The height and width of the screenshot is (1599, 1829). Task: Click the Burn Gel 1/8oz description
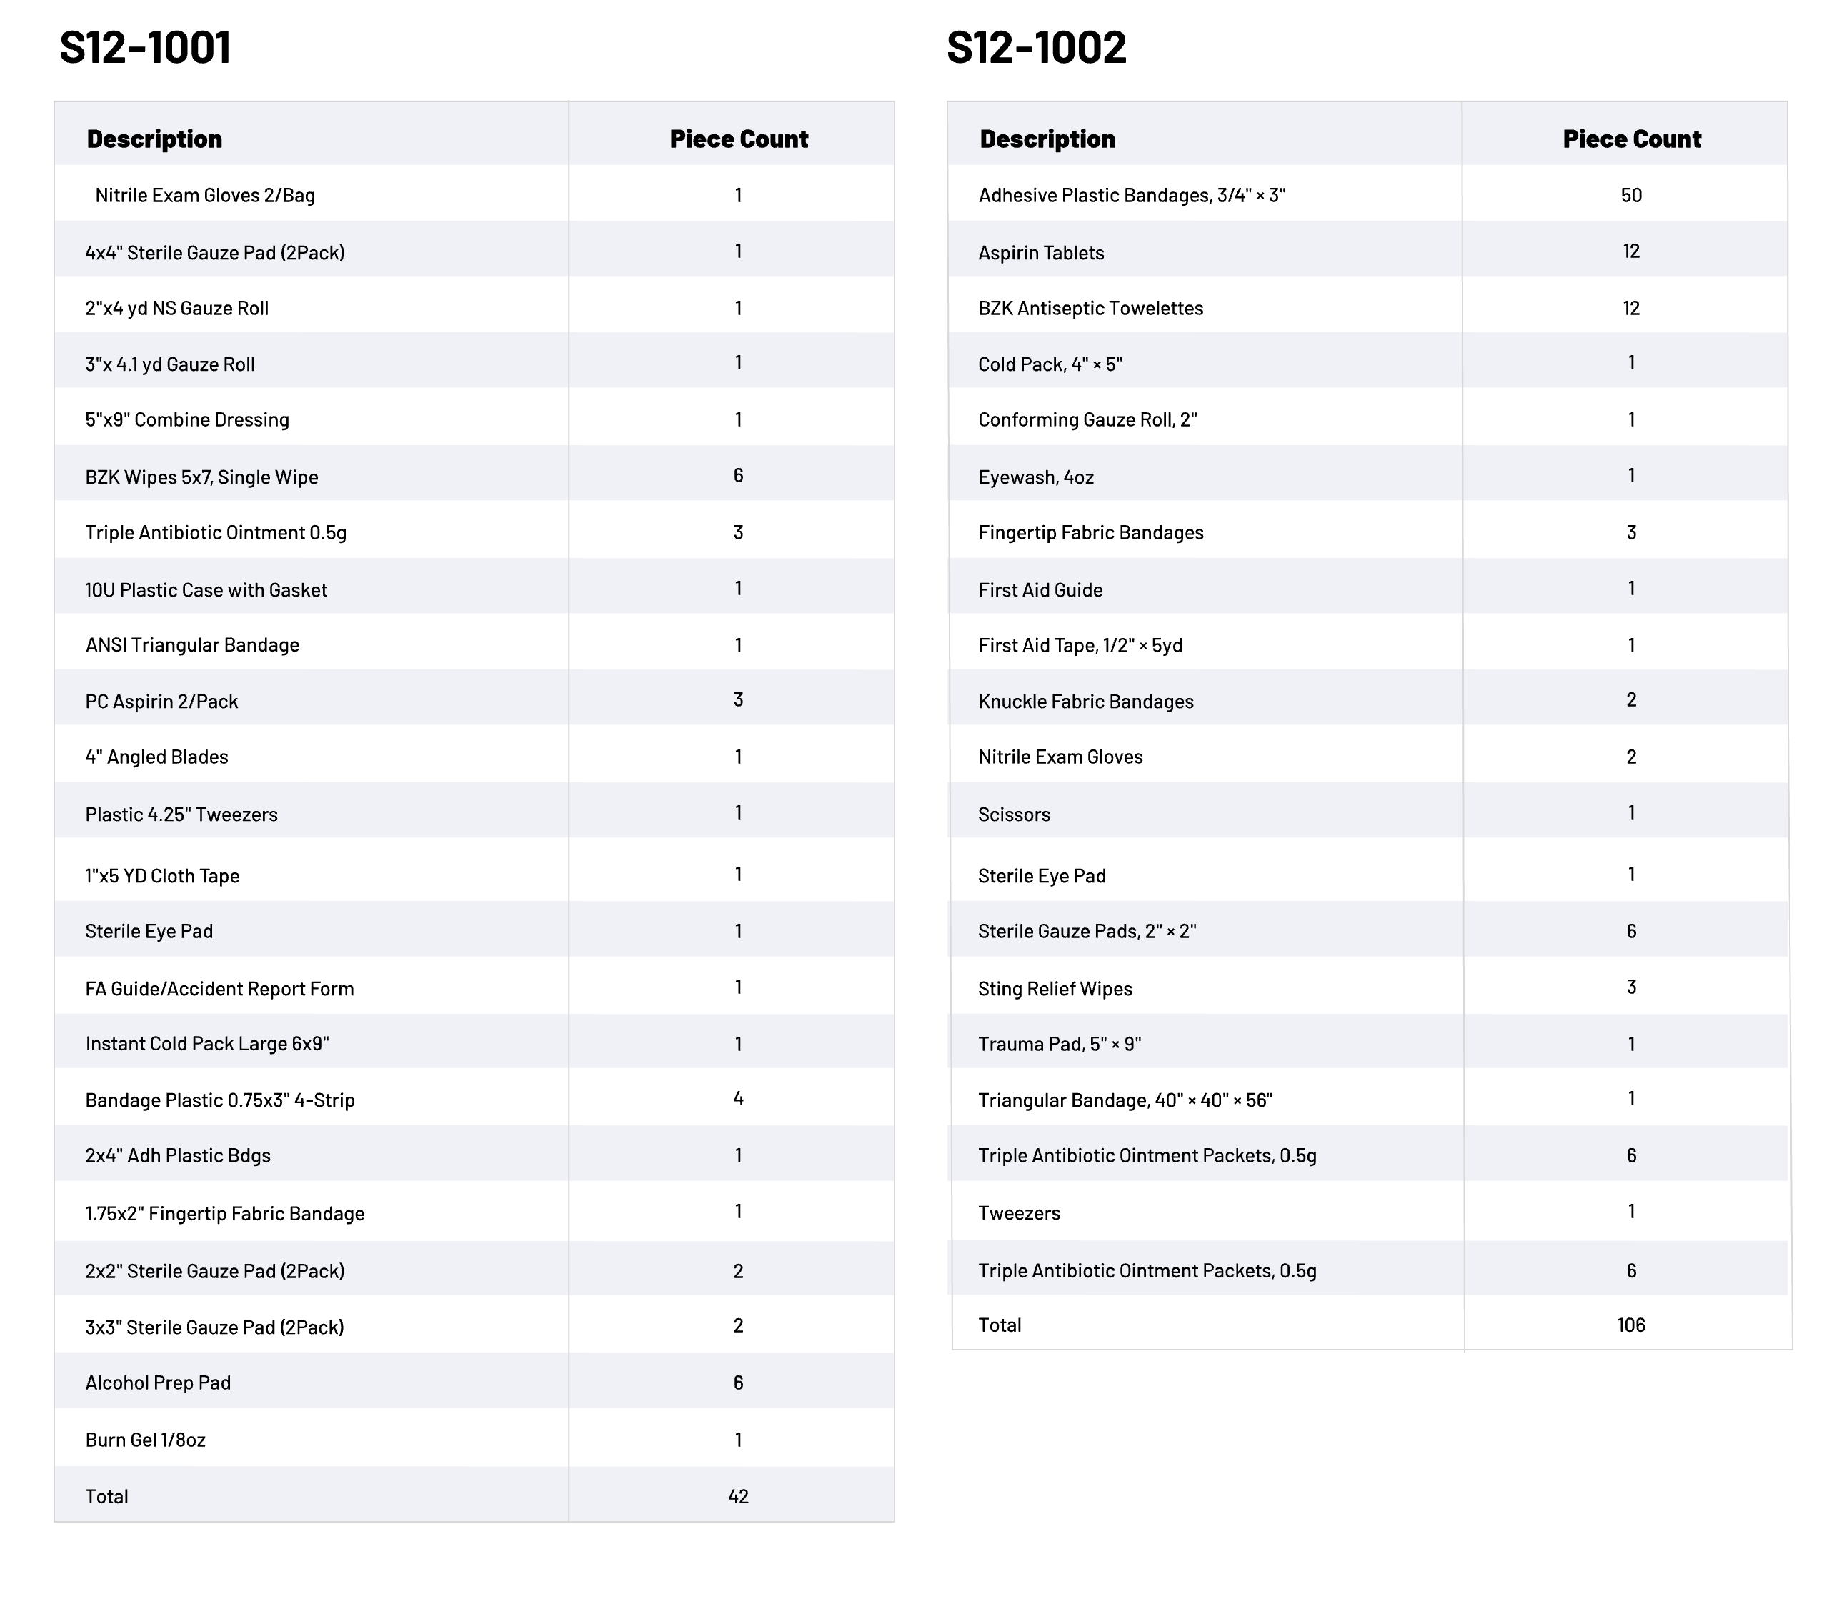click(x=146, y=1440)
